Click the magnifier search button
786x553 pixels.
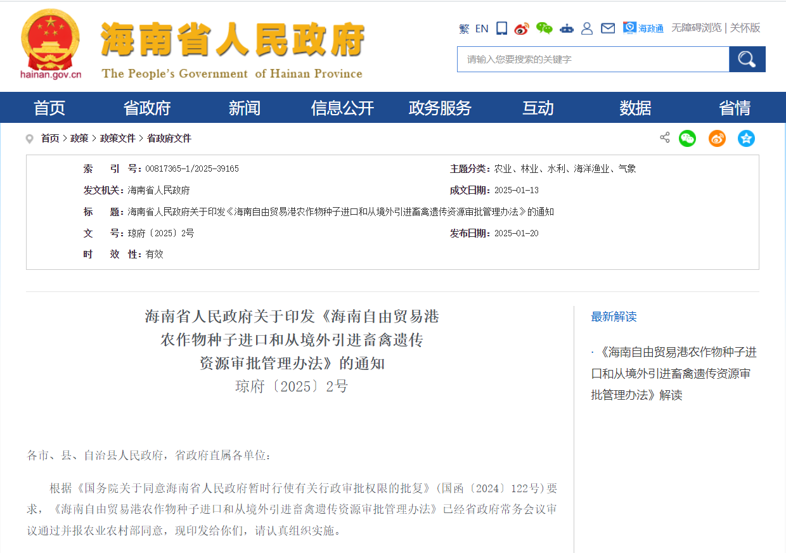(x=747, y=60)
